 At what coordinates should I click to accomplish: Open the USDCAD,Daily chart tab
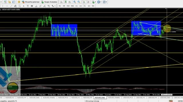(165, 97)
